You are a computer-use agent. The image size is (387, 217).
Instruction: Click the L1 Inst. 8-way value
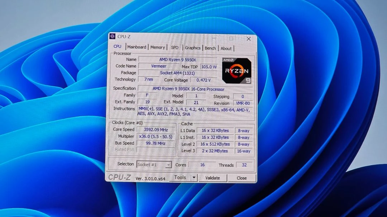(x=243, y=138)
